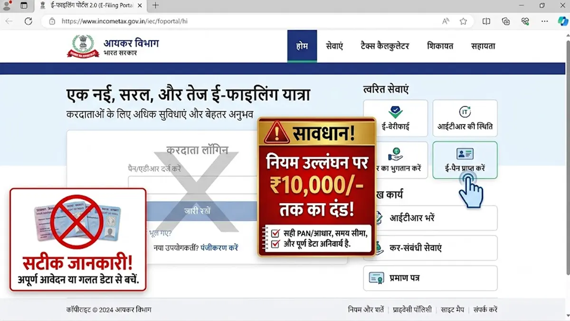Open the tab actions icon in title bar
The height and width of the screenshot is (321, 570).
coord(24,6)
